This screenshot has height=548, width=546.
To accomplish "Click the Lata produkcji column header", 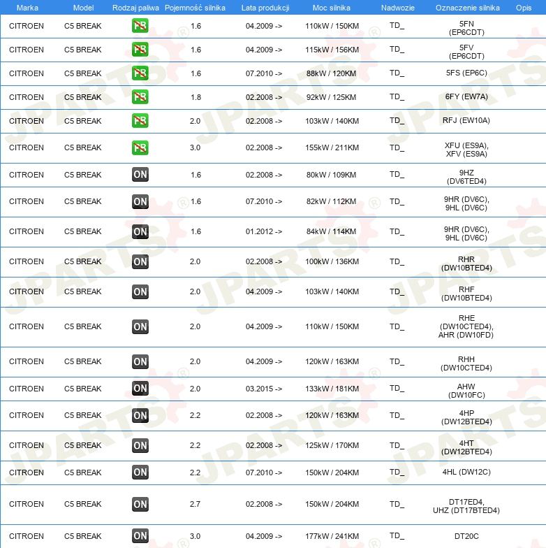I will pyautogui.click(x=265, y=8).
